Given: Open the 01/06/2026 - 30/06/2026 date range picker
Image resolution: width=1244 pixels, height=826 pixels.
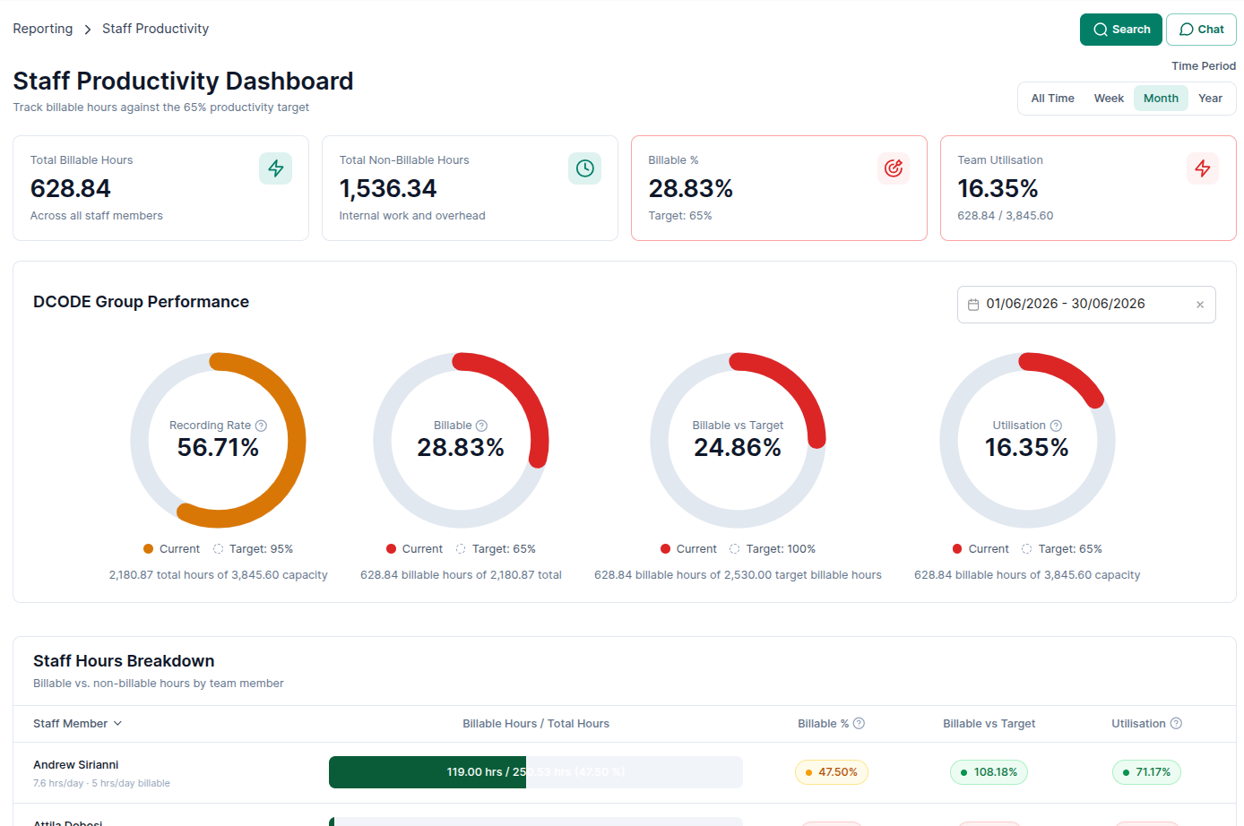Looking at the screenshot, I should [1086, 305].
